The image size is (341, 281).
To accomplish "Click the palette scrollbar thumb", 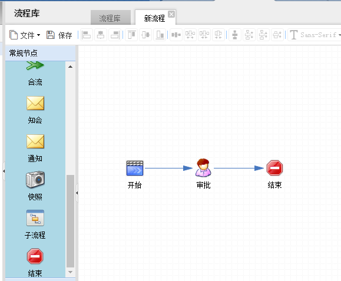I will [x=70, y=221].
